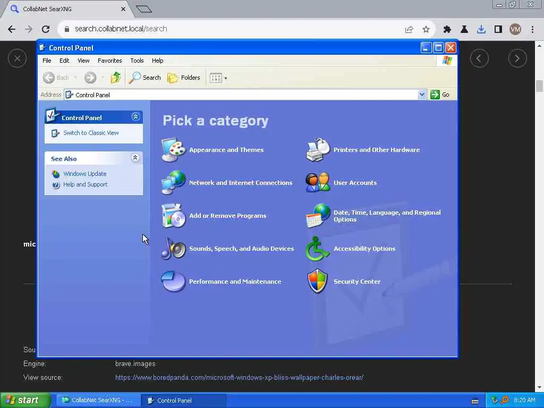
Task: Open the boredpanda View source link
Action: [239, 378]
